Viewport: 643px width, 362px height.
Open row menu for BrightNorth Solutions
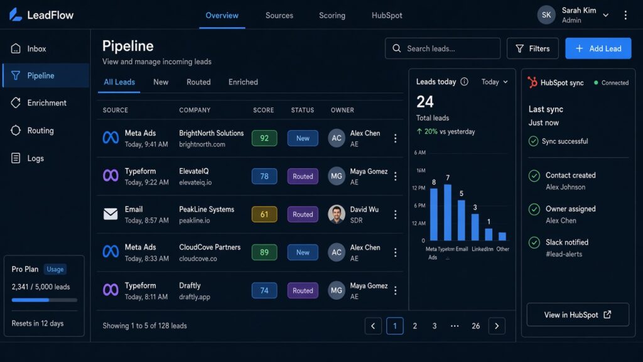[x=396, y=138]
